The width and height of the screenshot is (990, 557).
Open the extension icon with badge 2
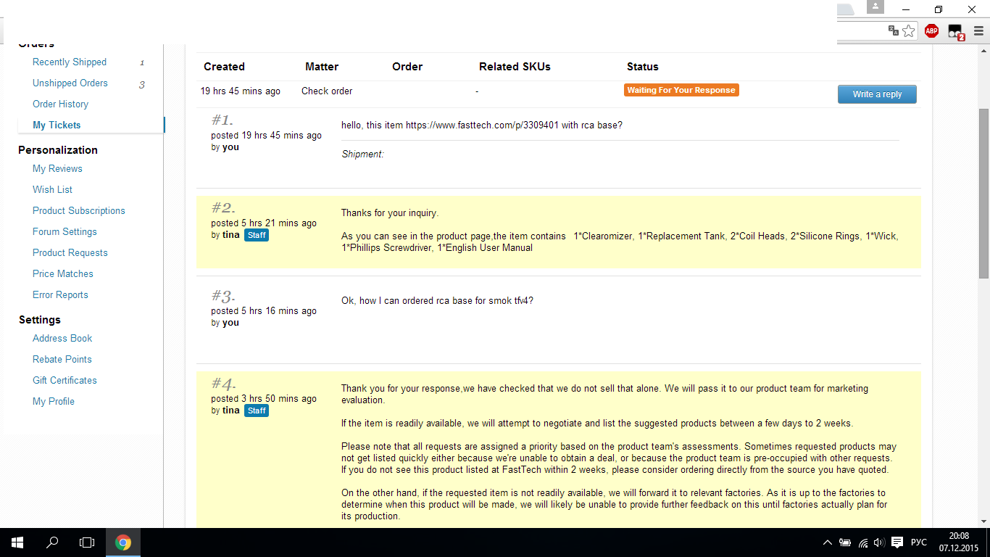[x=956, y=31]
